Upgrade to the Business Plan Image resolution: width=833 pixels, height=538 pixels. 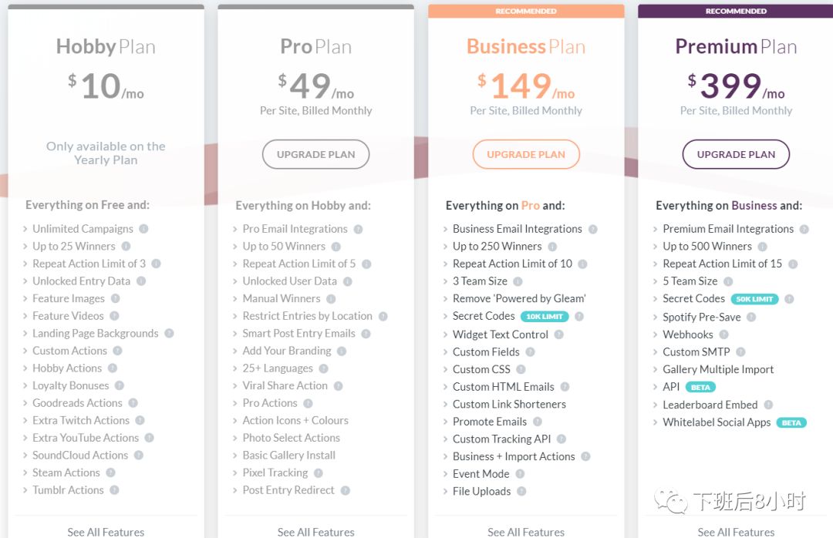[x=526, y=155]
